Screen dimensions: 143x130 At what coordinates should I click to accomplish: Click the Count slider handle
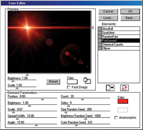tap(83, 99)
